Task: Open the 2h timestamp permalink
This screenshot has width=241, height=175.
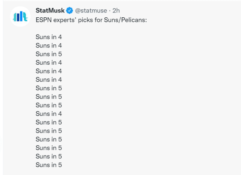Action: pos(116,11)
